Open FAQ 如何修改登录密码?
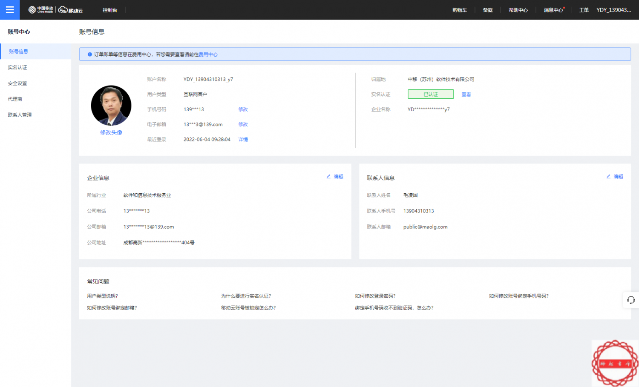Image resolution: width=639 pixels, height=387 pixels. click(375, 296)
